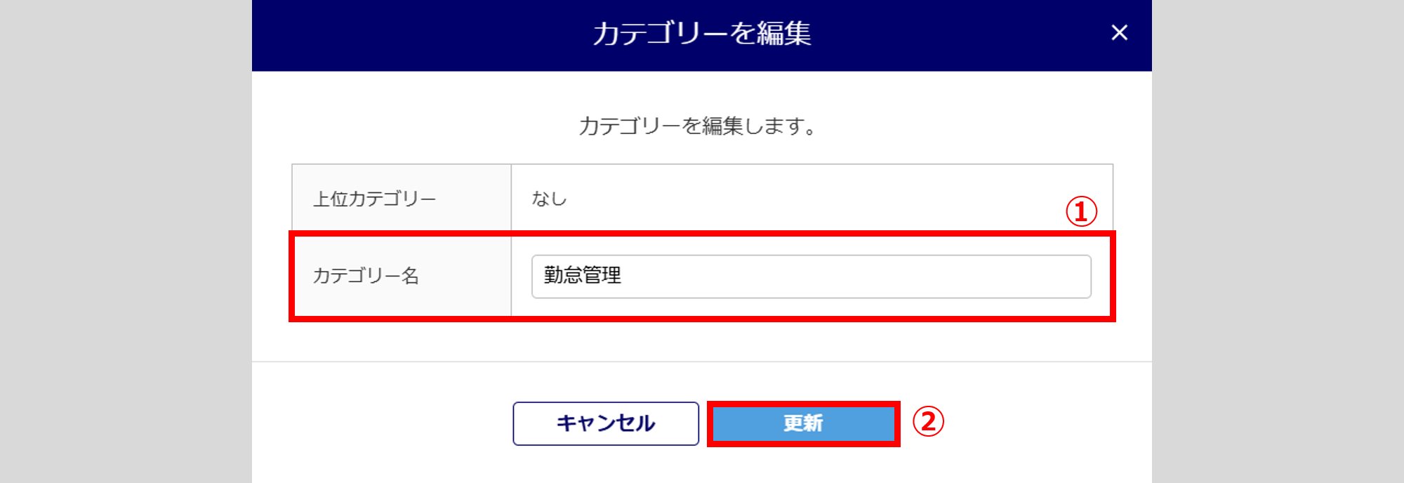Click the gray backdrop left of the dialog

click(126, 241)
